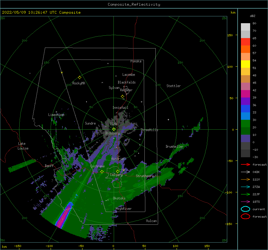Click the Sylvan label on the map
Viewport: 268px width, 250px height.
(x=114, y=88)
